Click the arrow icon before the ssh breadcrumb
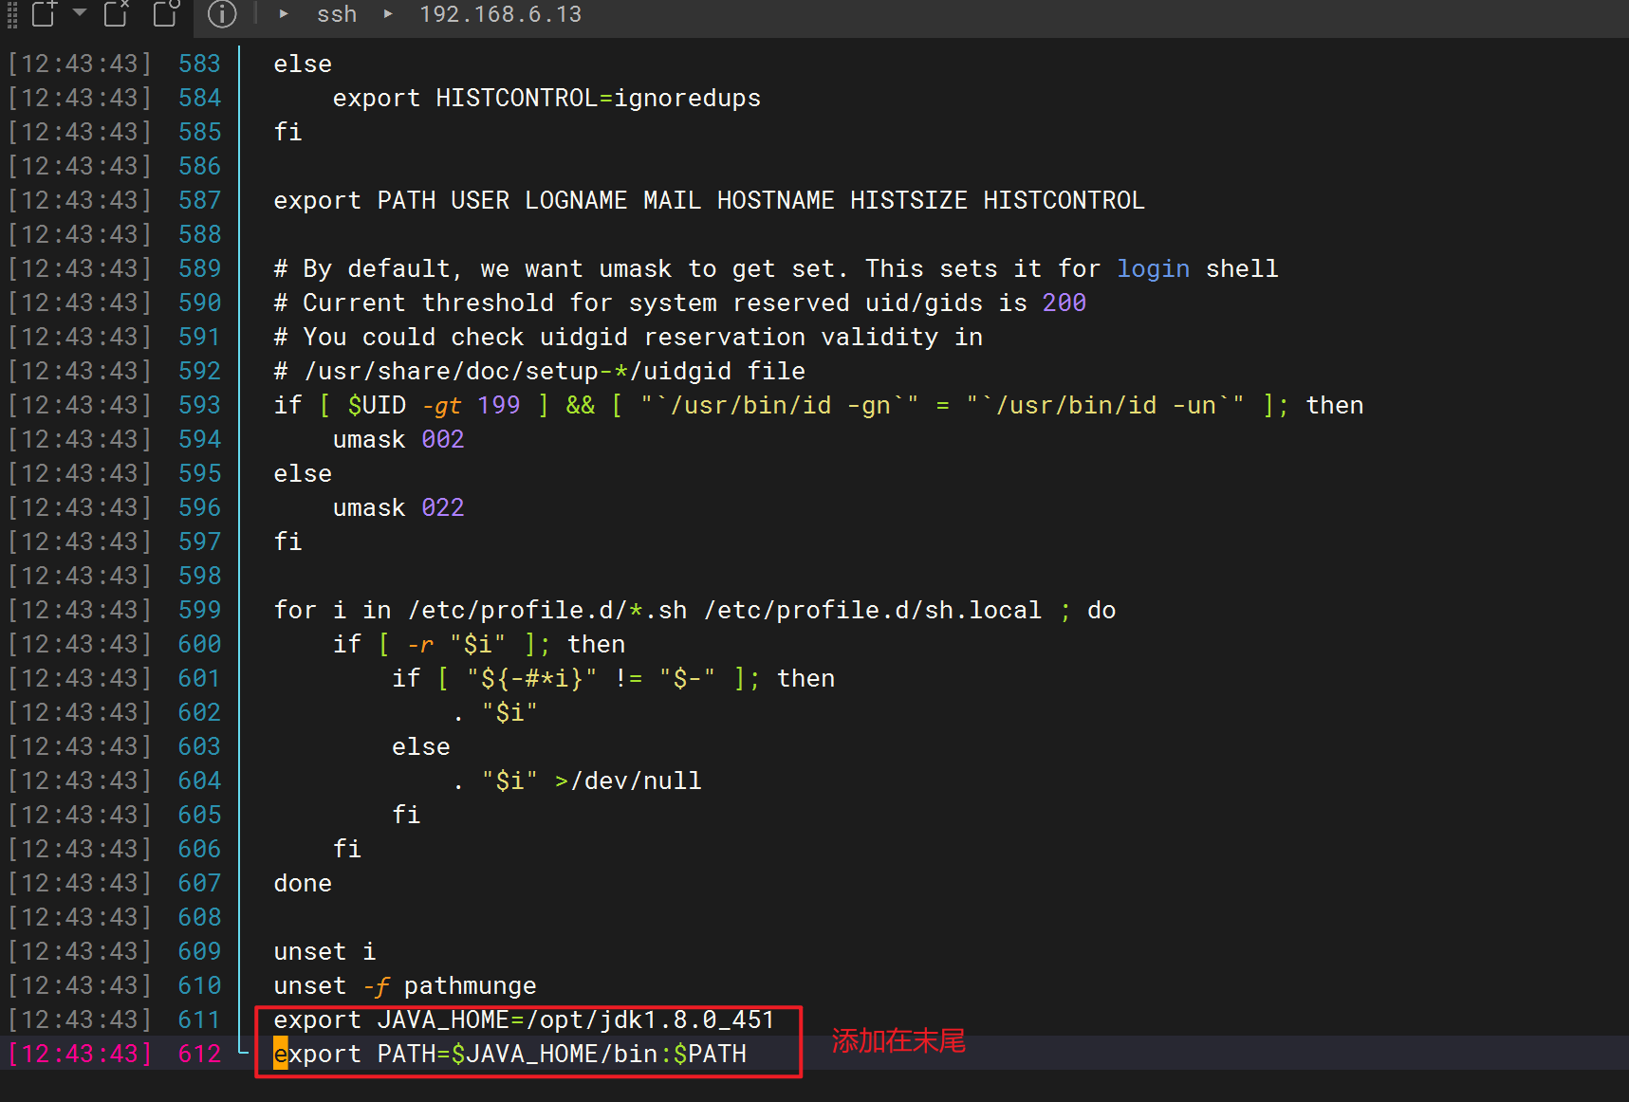Viewport: 1629px width, 1102px height. [x=283, y=15]
